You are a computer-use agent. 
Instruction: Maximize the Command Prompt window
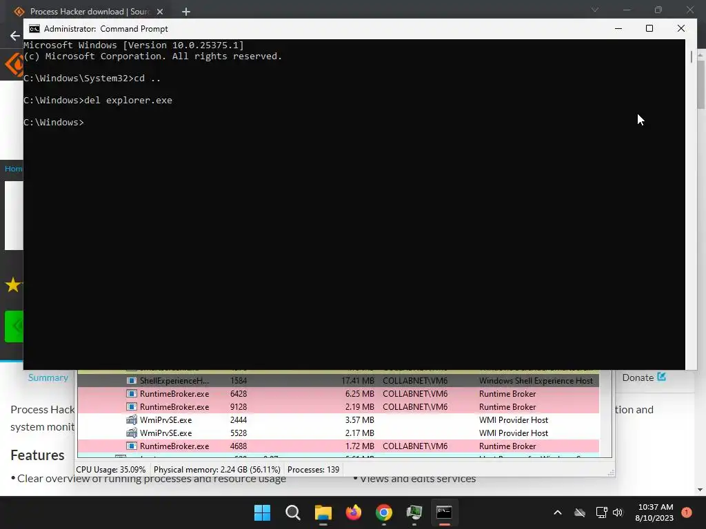(x=649, y=28)
